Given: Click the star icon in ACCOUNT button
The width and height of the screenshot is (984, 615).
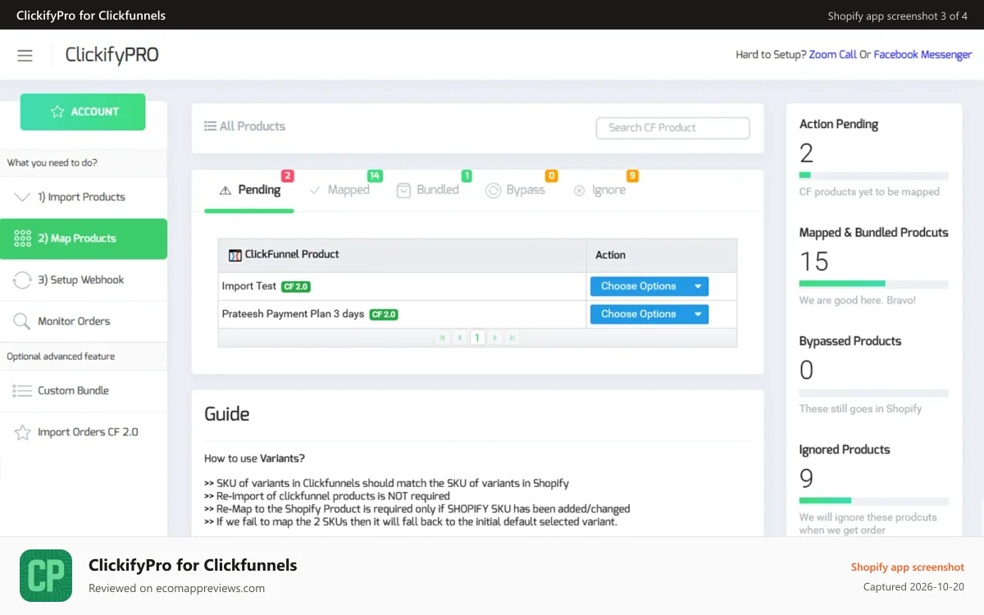Looking at the screenshot, I should pos(57,112).
